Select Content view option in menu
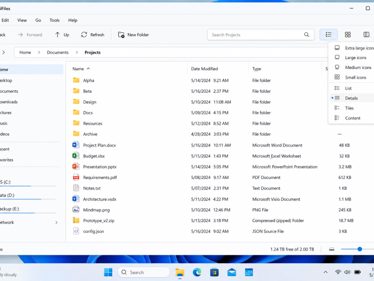Viewport: 374px width, 281px height. 352,118
